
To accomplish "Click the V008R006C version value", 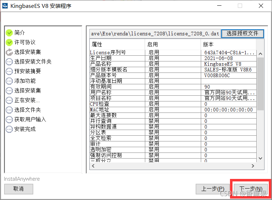I will click(217, 76).
